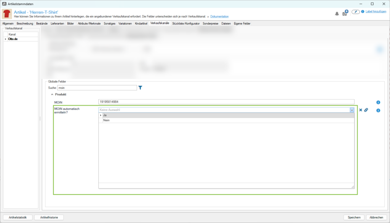Open the sync counter icon with badge
390x223 pixels.
point(345,13)
